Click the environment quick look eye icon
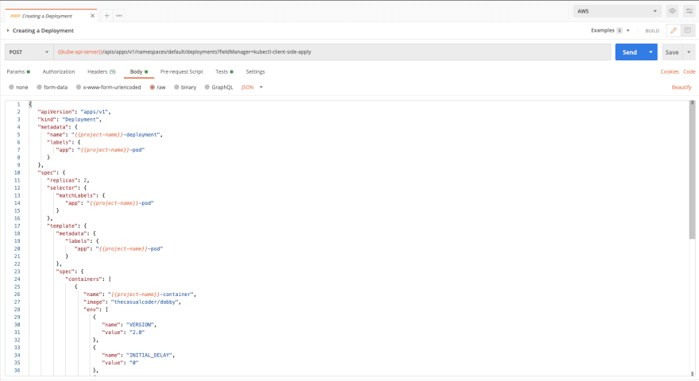The height and width of the screenshot is (381, 699). (672, 11)
